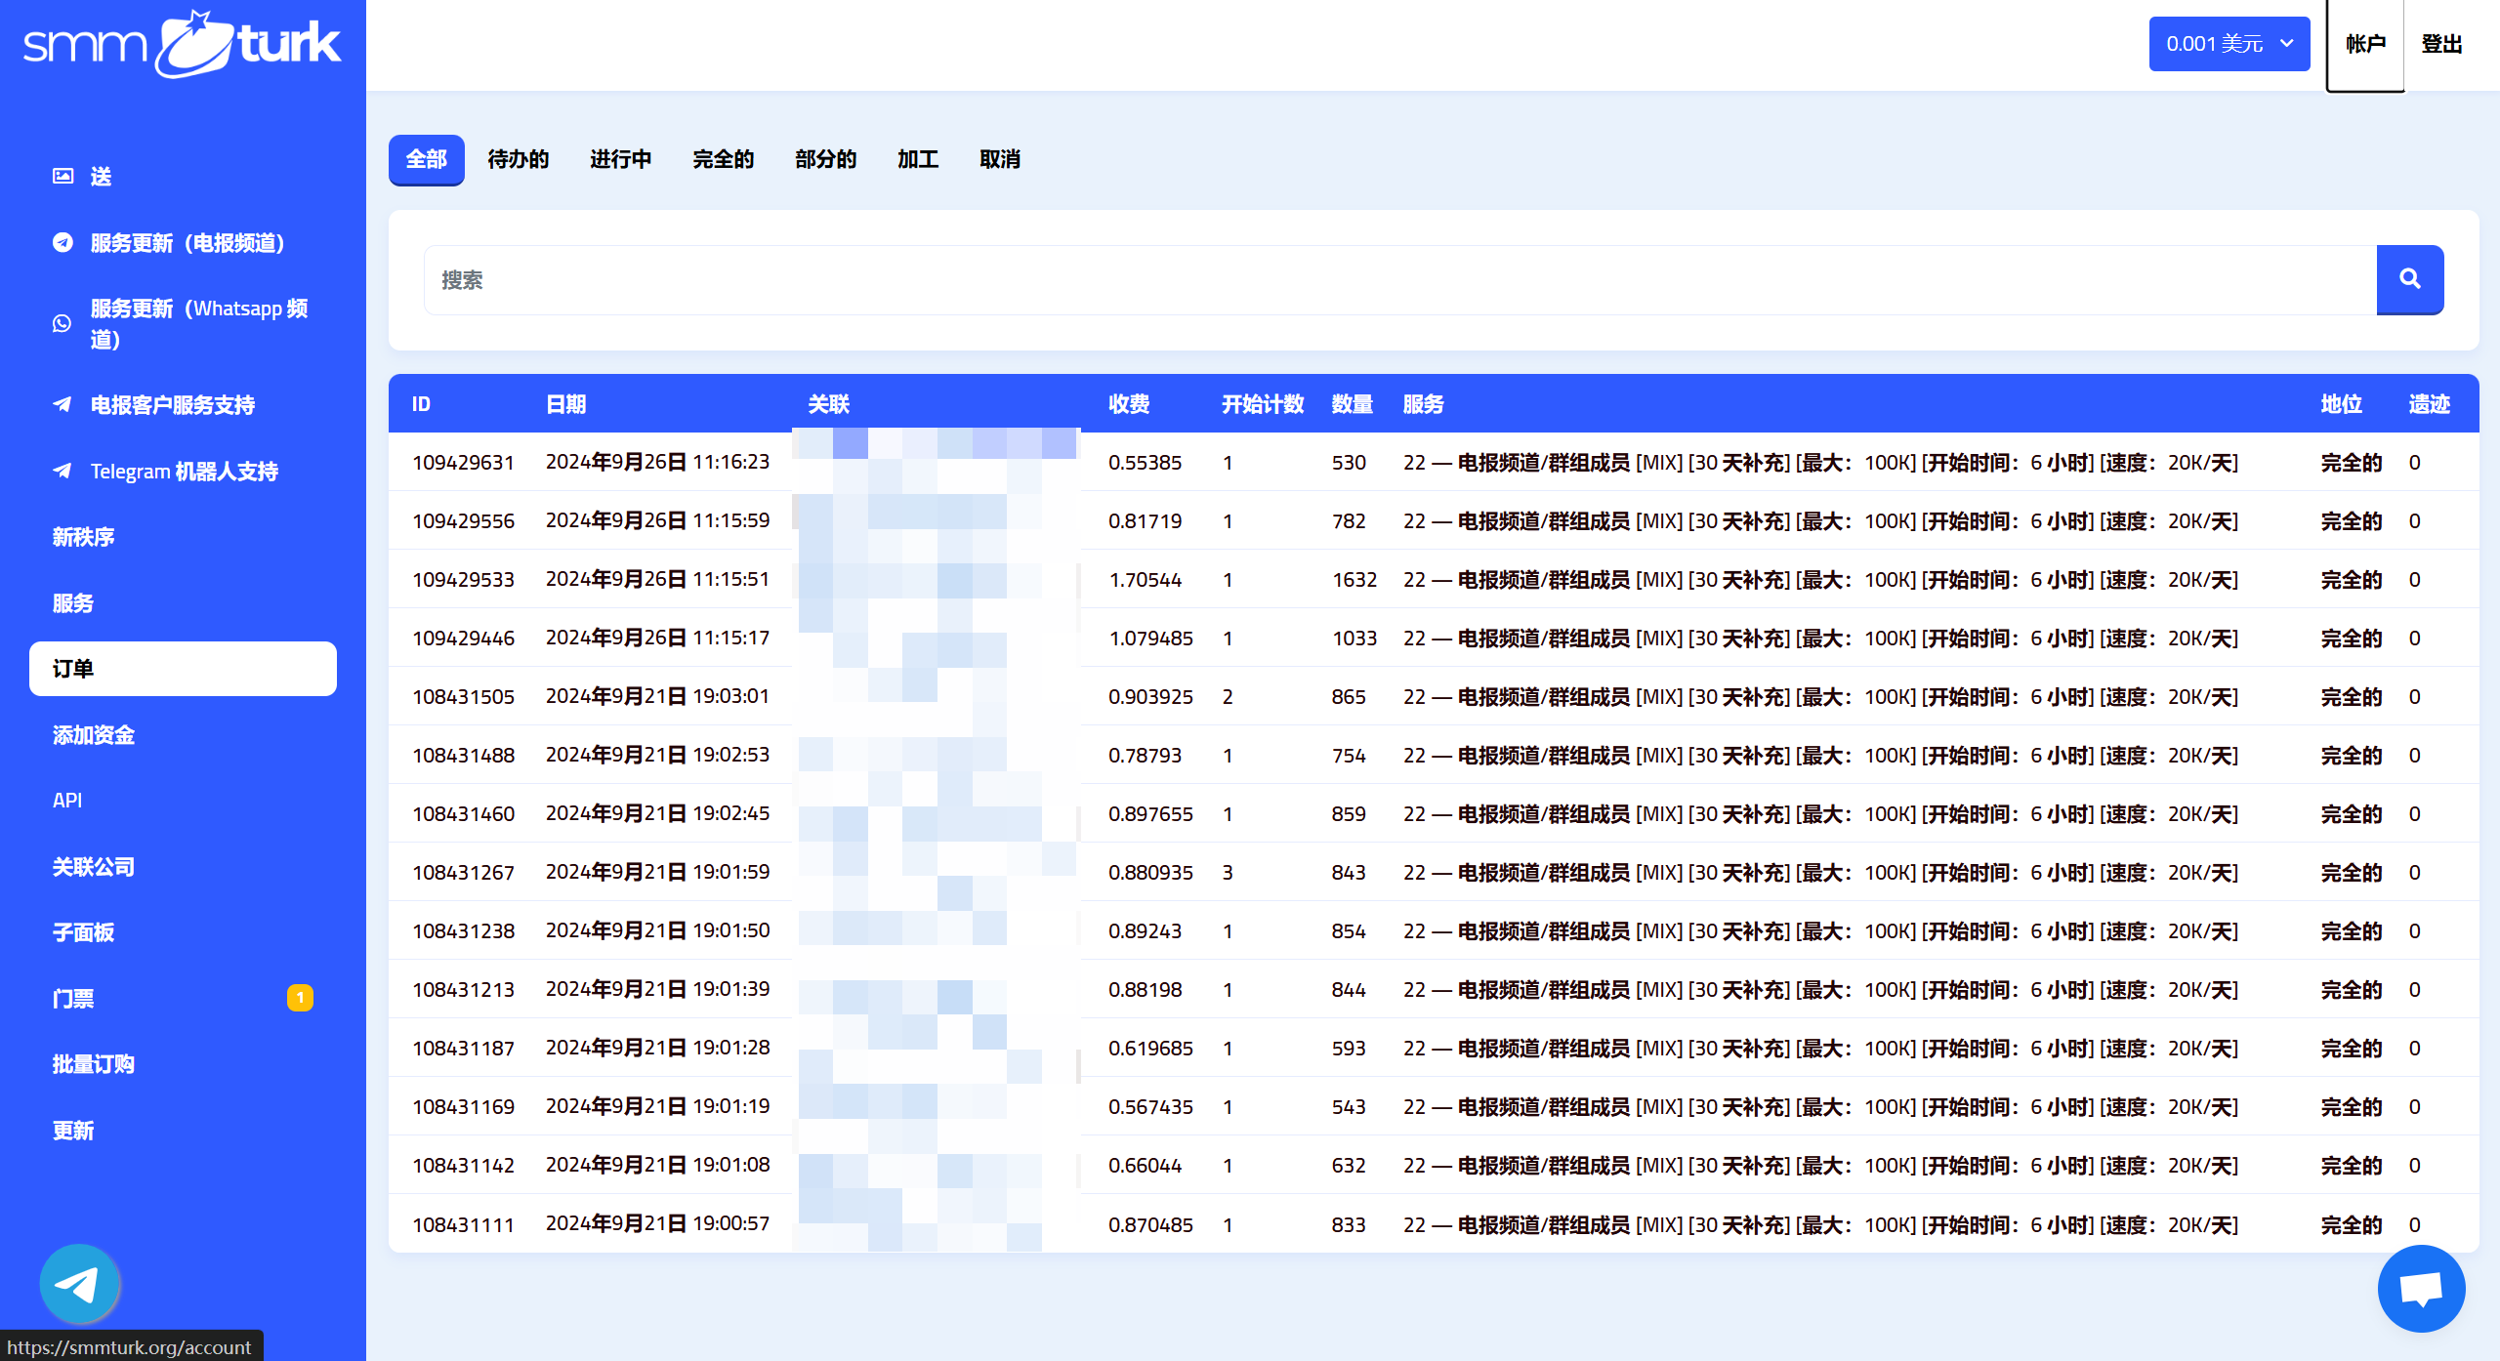Viewport: 2500px width, 1361px height.
Task: Click the smmturk logo
Action: [x=183, y=44]
